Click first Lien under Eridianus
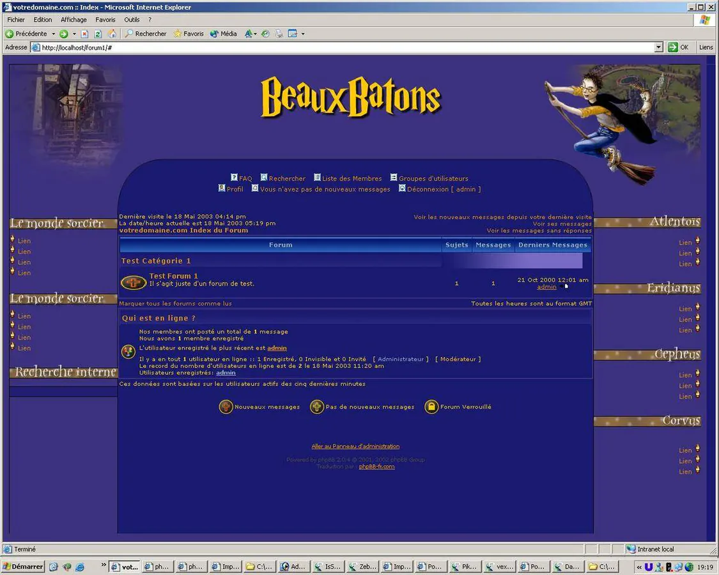The width and height of the screenshot is (719, 575). (685, 309)
